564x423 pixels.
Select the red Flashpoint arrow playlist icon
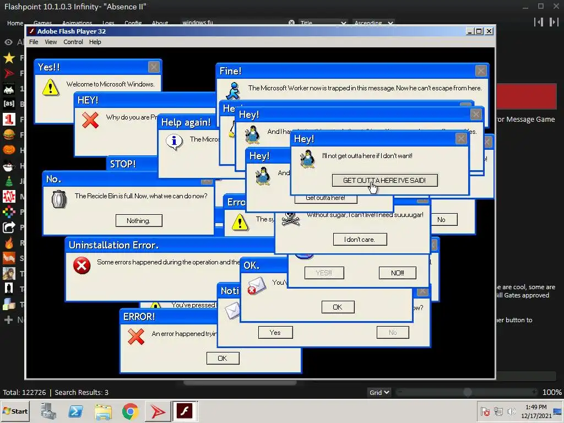point(9,73)
